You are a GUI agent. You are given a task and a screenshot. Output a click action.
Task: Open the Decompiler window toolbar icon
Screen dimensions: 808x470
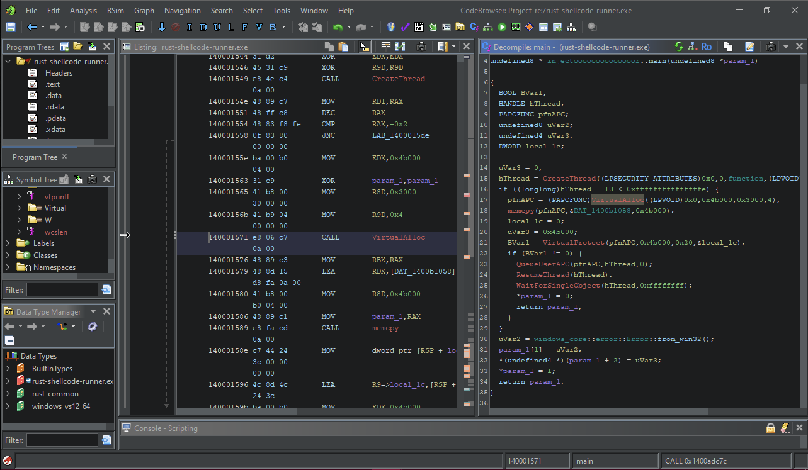tap(474, 27)
